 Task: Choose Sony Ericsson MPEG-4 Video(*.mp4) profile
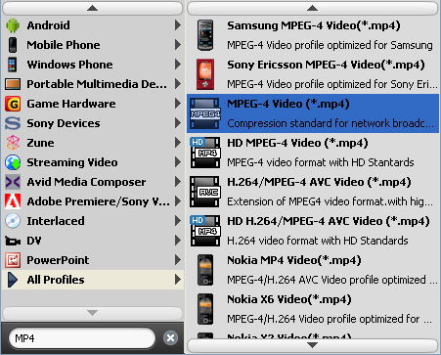(x=313, y=74)
